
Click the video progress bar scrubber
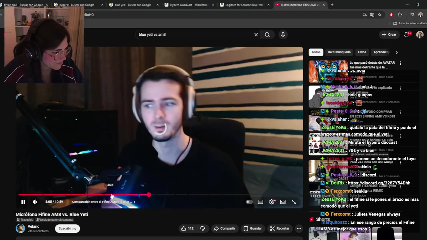pos(148,194)
